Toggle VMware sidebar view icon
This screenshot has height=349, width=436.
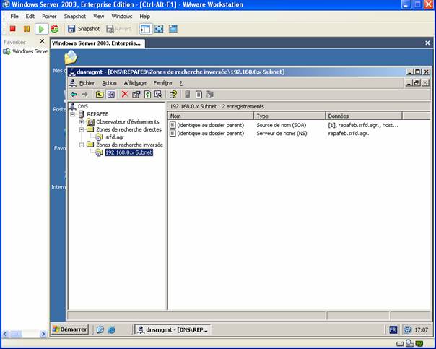(146, 29)
